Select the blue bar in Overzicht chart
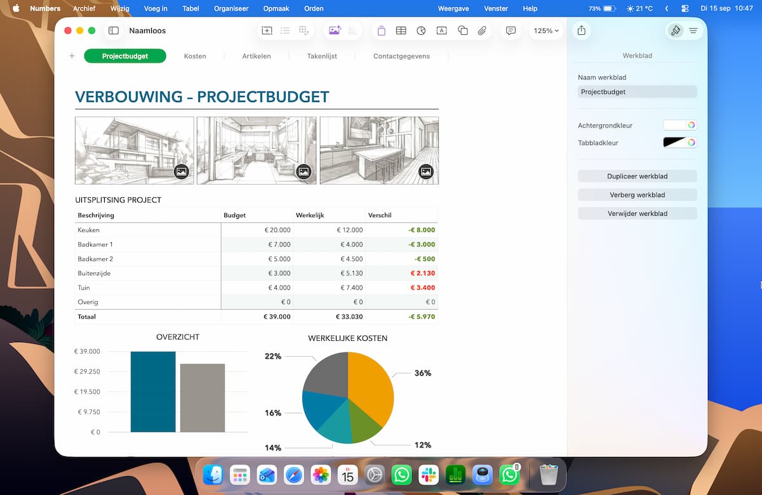The width and height of the screenshot is (762, 495). 153,392
